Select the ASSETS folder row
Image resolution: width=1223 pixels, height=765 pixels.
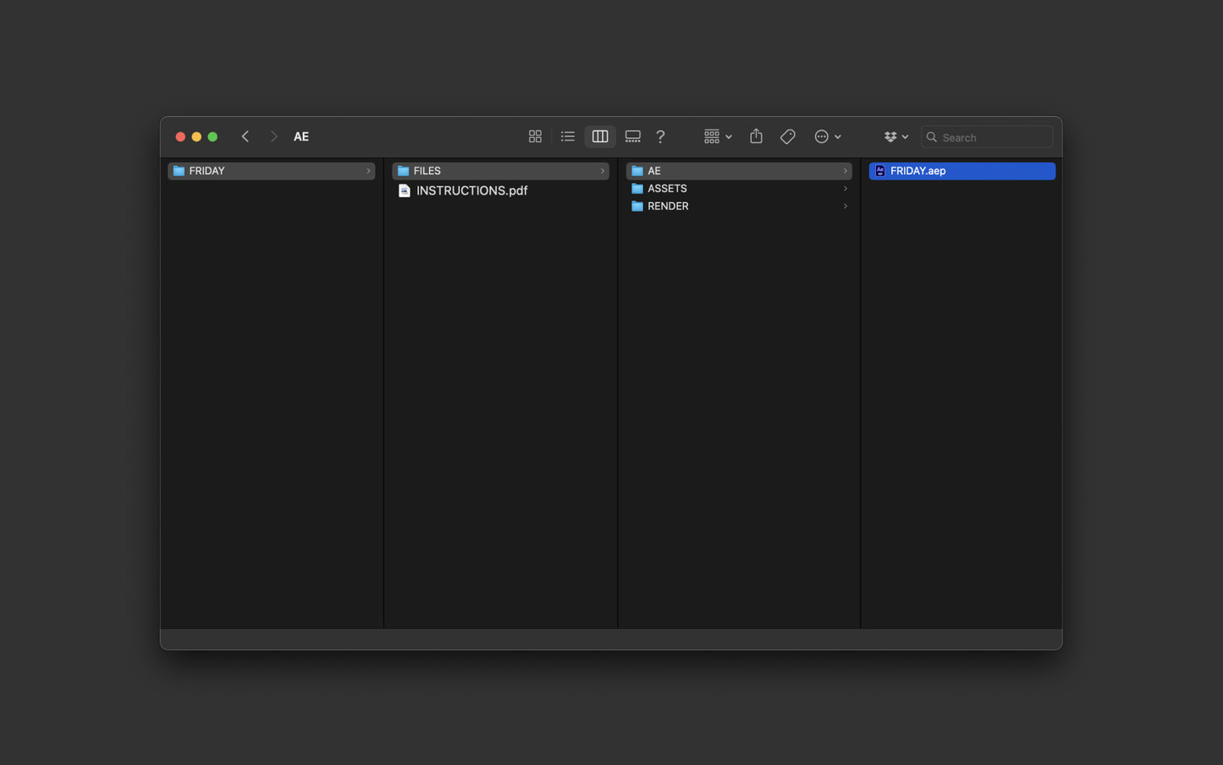(739, 189)
